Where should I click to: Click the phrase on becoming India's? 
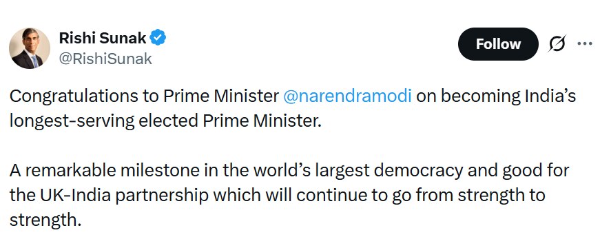[x=496, y=97]
